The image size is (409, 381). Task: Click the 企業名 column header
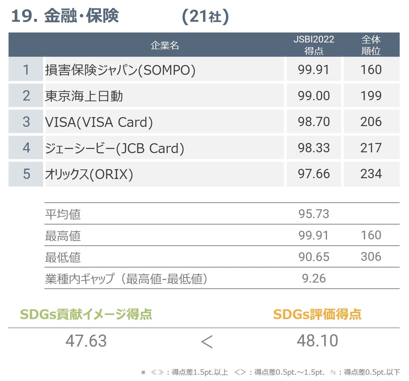[165, 45]
